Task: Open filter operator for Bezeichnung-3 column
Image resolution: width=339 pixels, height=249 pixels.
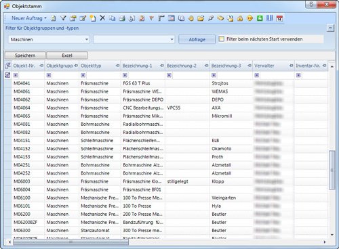Action: (x=214, y=75)
